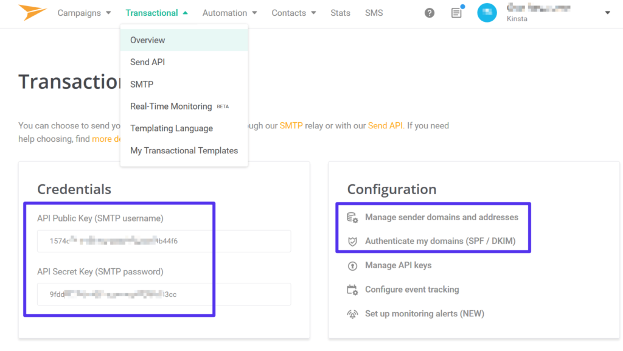This screenshot has width=623, height=351.
Task: Click the Sendinblue logo
Action: 32,12
